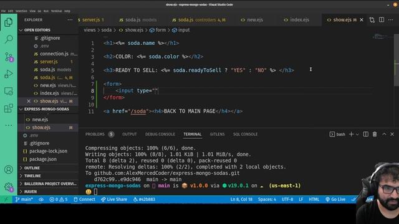The height and width of the screenshot is (224, 399).
Task: Open the Explorer view in activity bar
Action: coord(8,22)
